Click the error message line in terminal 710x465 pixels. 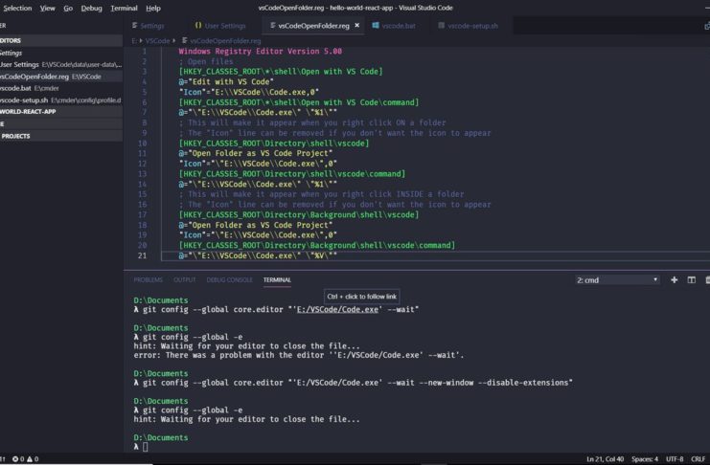(299, 355)
